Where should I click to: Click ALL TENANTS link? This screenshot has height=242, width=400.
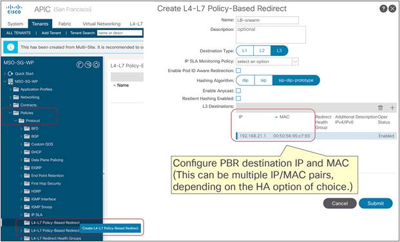(x=19, y=33)
